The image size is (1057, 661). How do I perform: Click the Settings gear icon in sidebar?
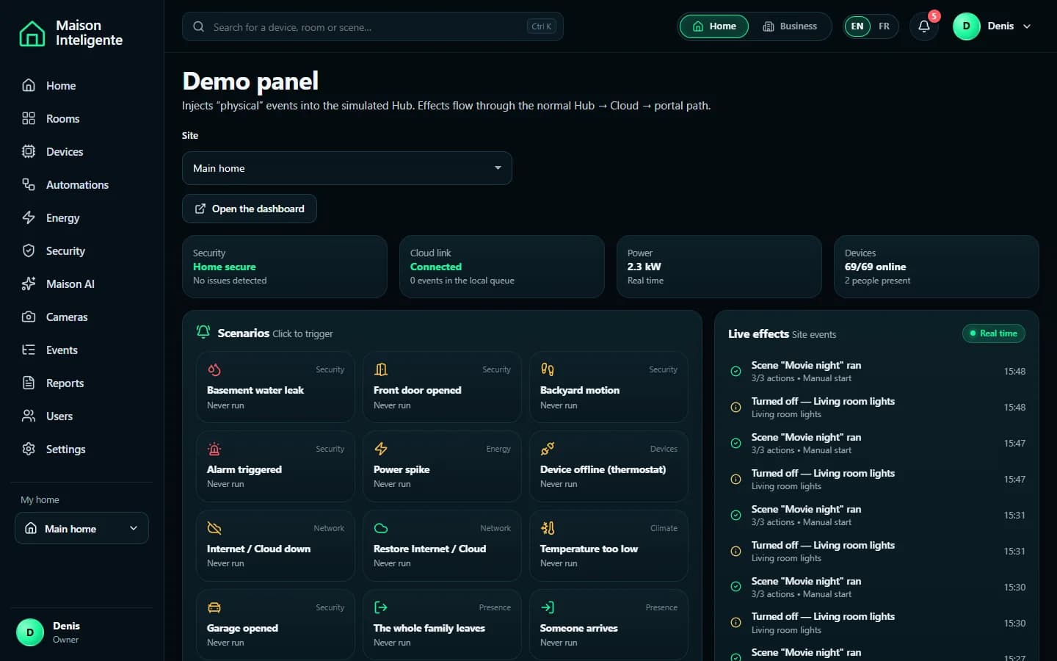pos(29,449)
